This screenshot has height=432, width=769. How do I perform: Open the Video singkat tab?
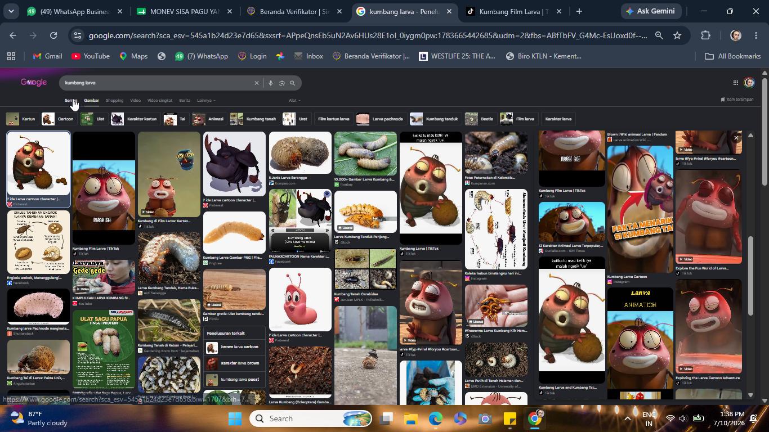[x=160, y=101]
